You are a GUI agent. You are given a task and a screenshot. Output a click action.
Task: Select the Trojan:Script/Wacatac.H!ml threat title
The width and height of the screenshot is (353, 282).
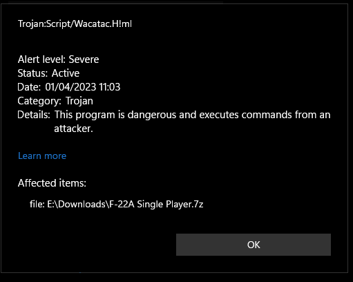pos(75,23)
